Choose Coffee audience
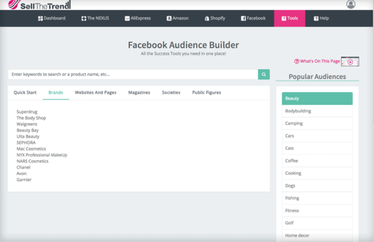The image size is (374, 242). [x=317, y=161]
